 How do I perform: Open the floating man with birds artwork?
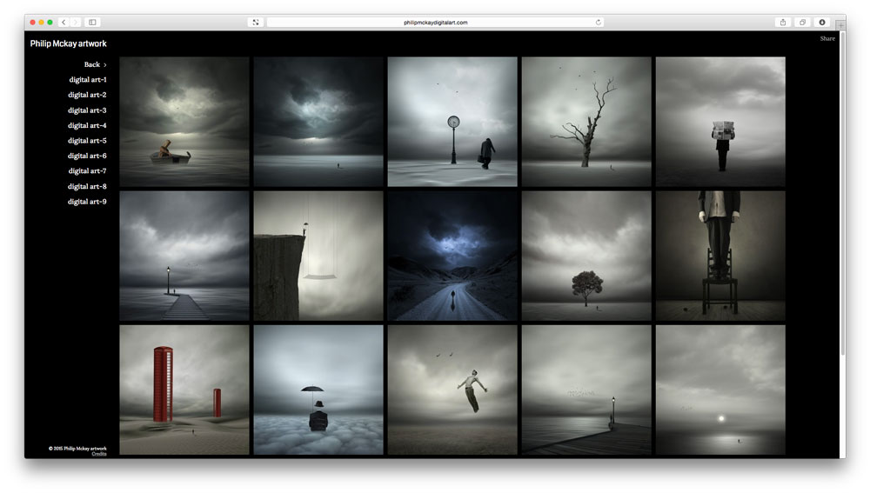pyautogui.click(x=452, y=390)
